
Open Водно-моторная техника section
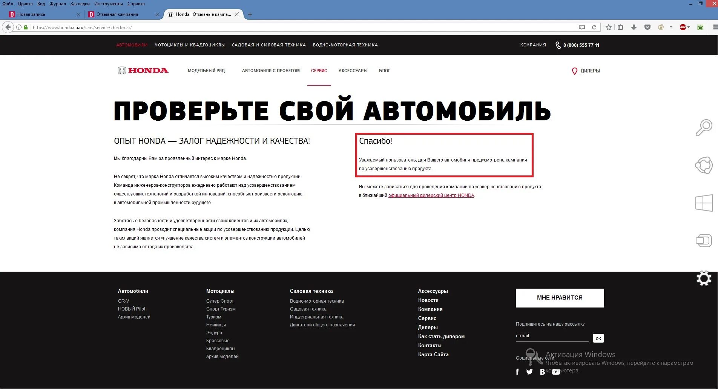click(x=345, y=45)
